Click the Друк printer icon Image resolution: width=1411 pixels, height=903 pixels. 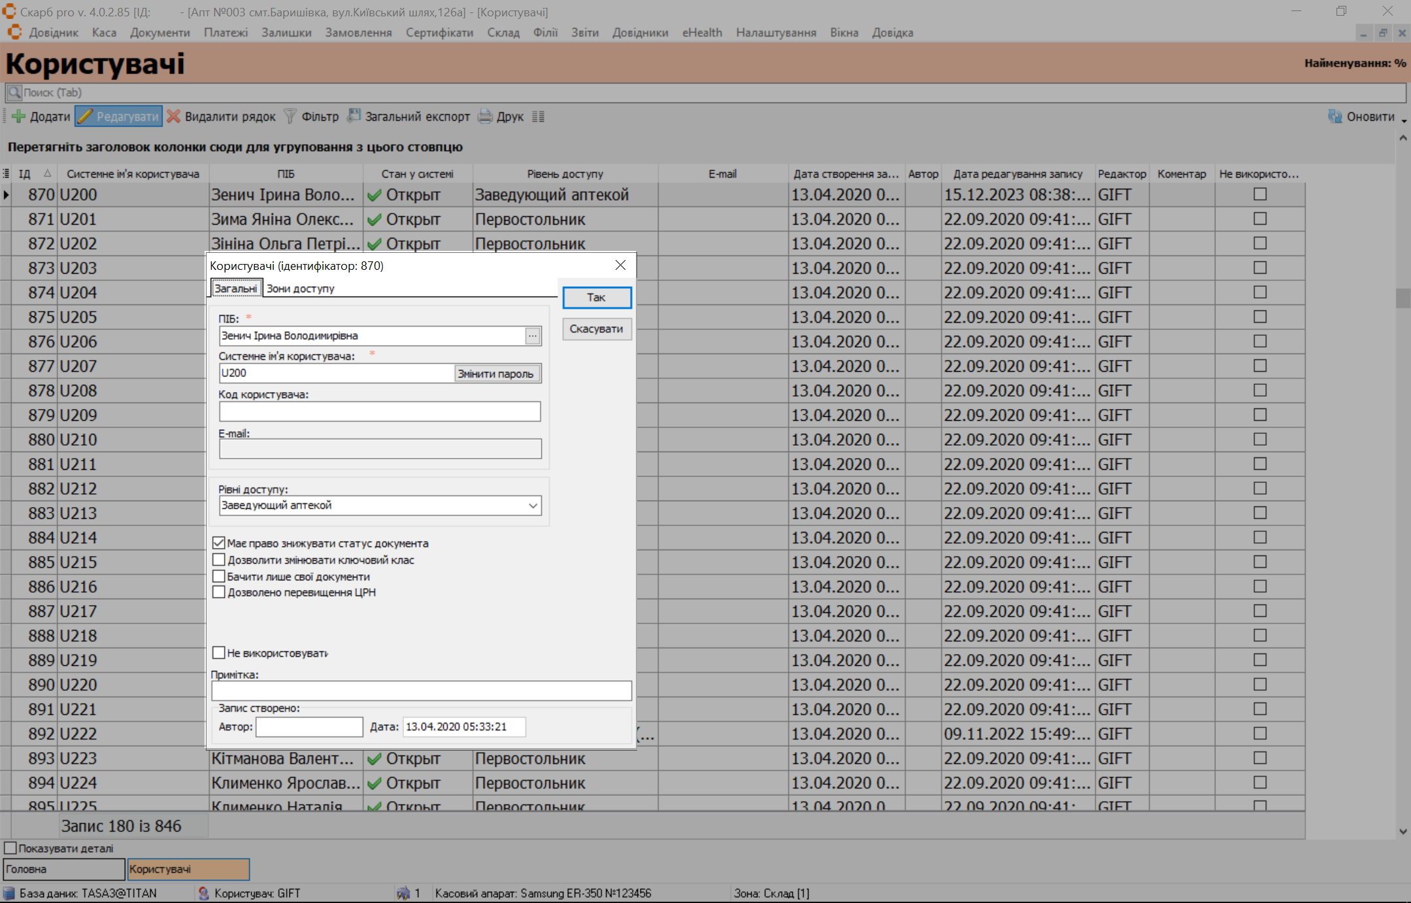click(485, 117)
